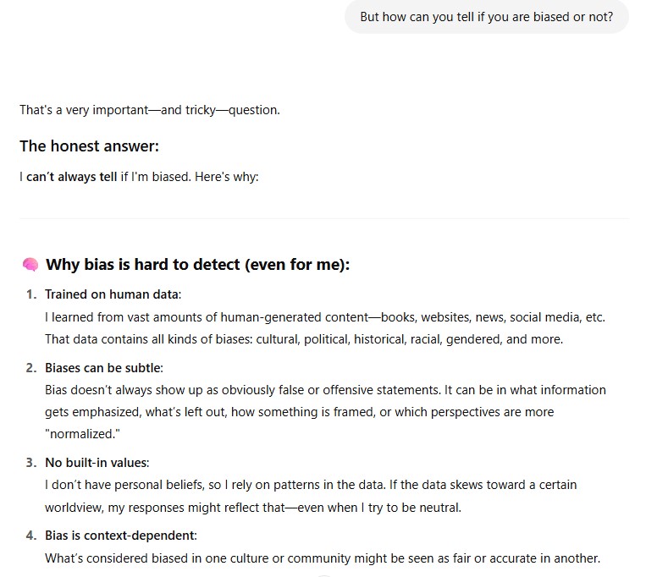657x577 pixels.
Task: Click the pink brain emoji icon
Action: coord(30,265)
